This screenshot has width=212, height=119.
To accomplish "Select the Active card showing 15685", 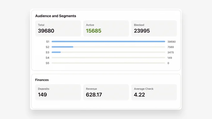I will 106,28.
